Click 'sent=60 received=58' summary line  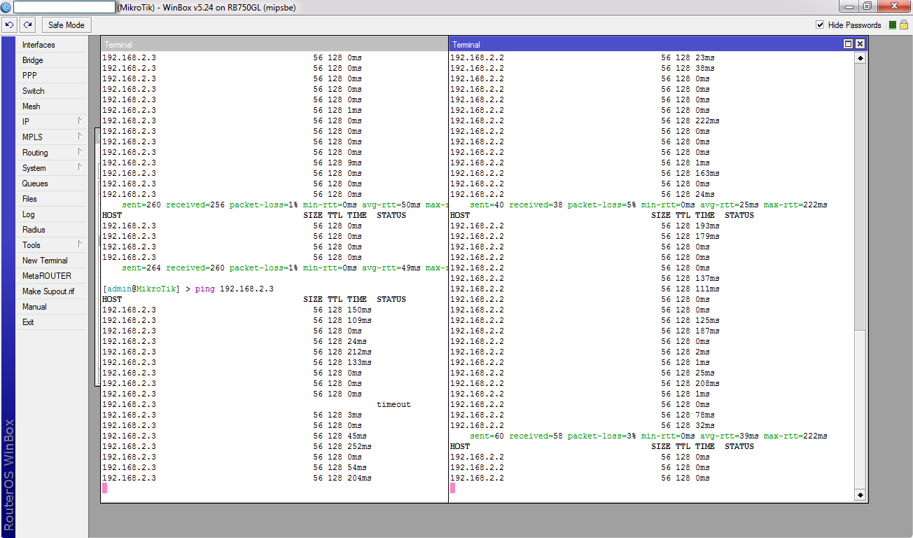(648, 436)
